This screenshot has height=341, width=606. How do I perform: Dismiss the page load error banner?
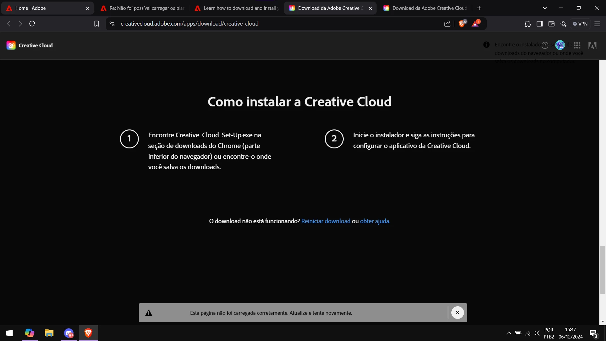[457, 313]
